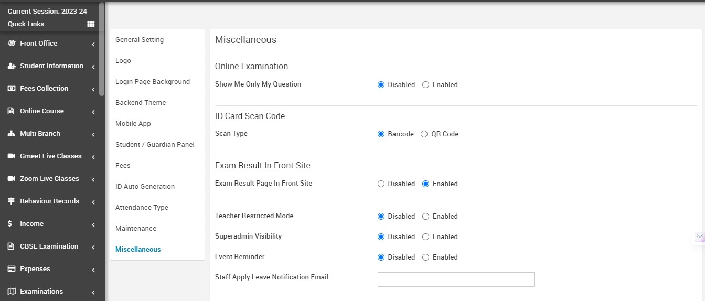Enable Teacher Restricted Mode
705x301 pixels.
(426, 217)
